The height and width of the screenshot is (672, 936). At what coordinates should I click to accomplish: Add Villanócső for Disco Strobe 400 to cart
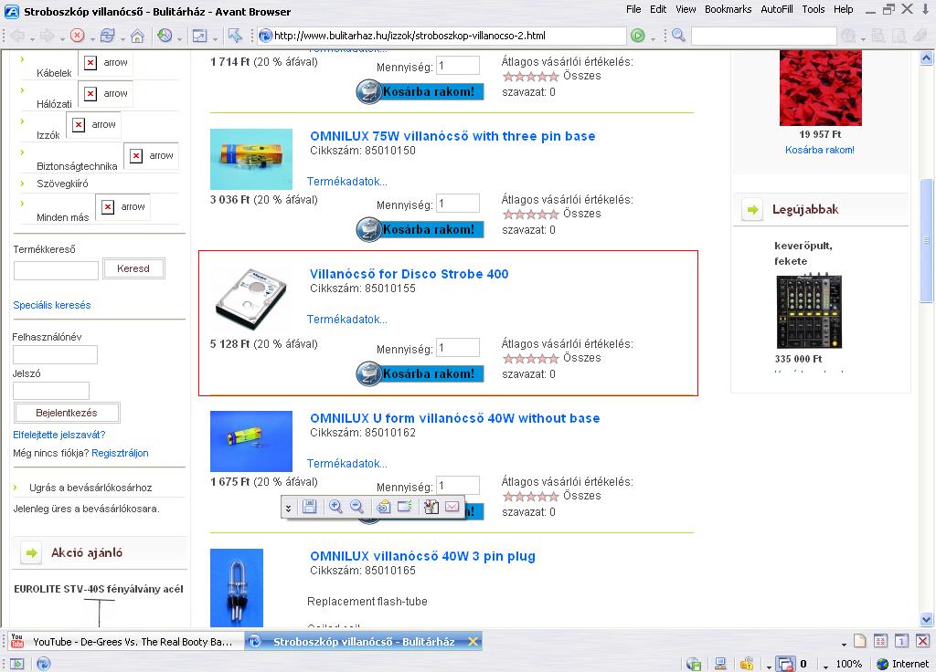point(420,373)
